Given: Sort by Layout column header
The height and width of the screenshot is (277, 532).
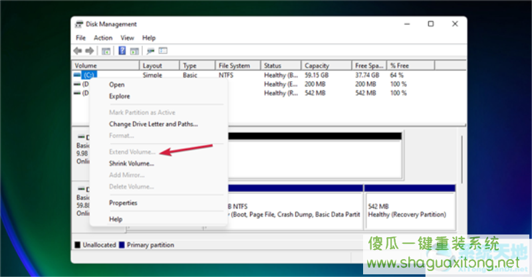Looking at the screenshot, I should pyautogui.click(x=160, y=66).
